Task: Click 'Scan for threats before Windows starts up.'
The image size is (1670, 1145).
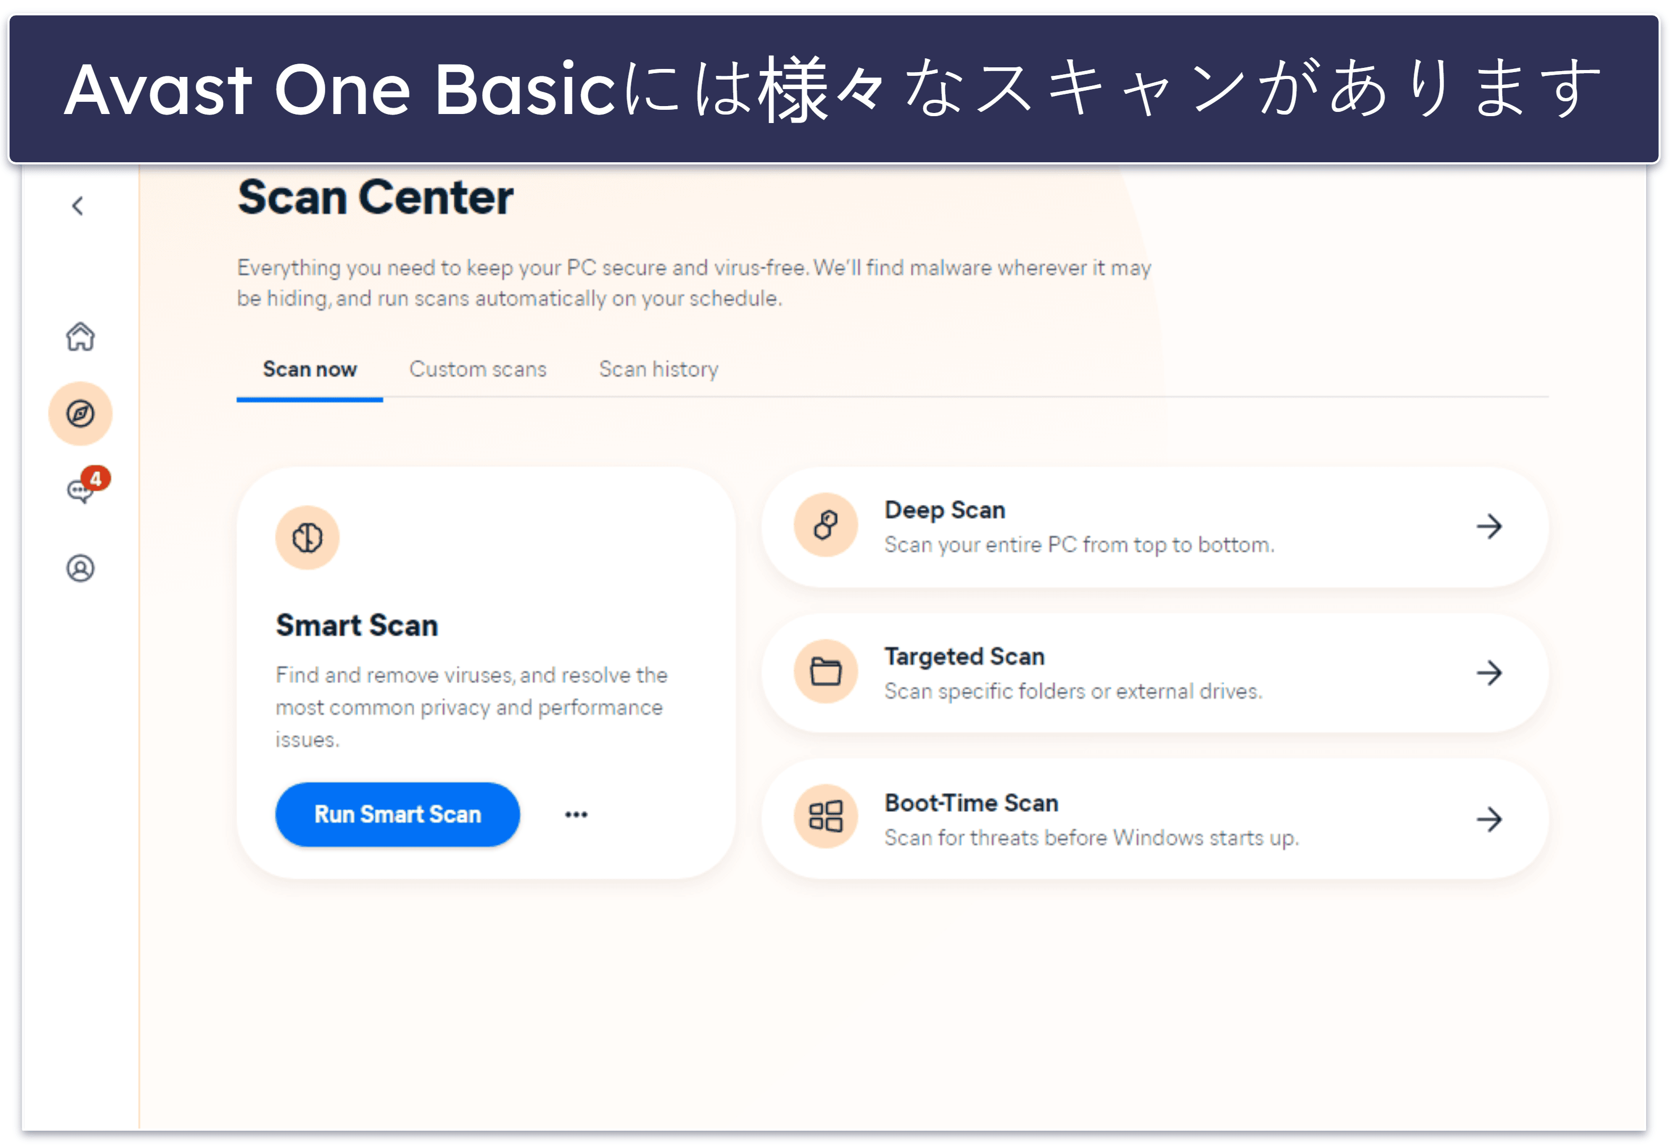Action: click(1092, 838)
